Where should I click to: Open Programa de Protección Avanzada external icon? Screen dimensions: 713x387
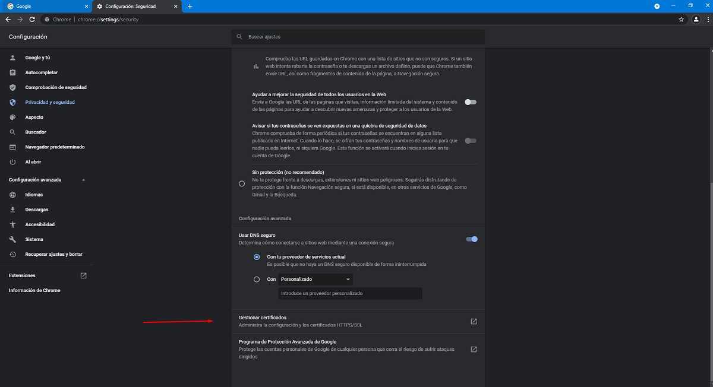(474, 349)
